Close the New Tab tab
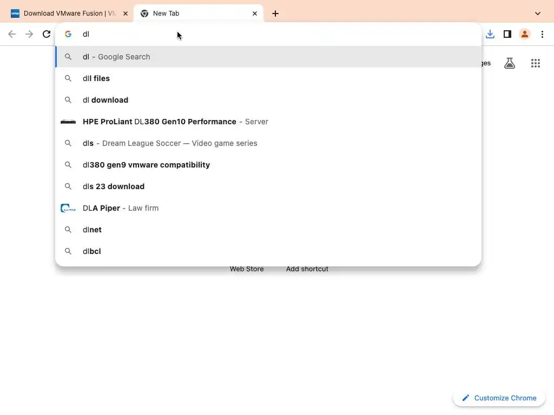The width and height of the screenshot is (554, 415). pyautogui.click(x=255, y=14)
